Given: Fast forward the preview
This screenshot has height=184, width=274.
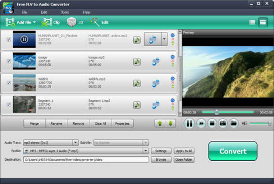Looking at the screenshot, I should pos(201,123).
